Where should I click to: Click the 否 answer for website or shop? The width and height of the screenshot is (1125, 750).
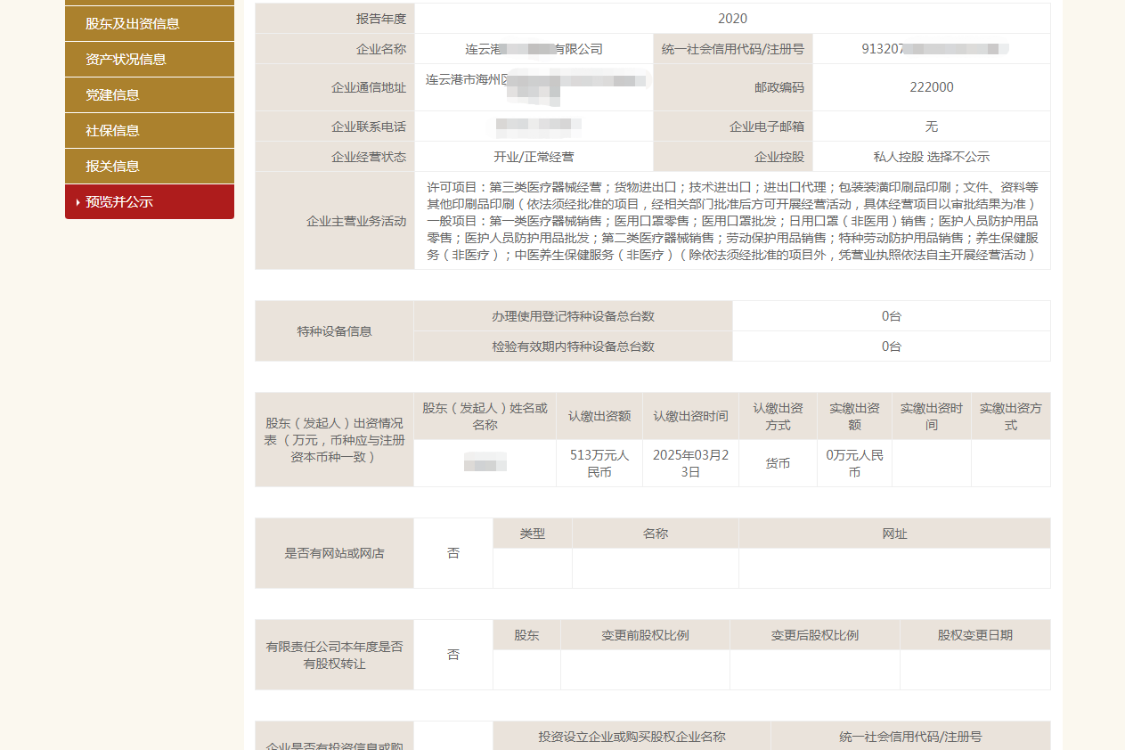point(453,553)
